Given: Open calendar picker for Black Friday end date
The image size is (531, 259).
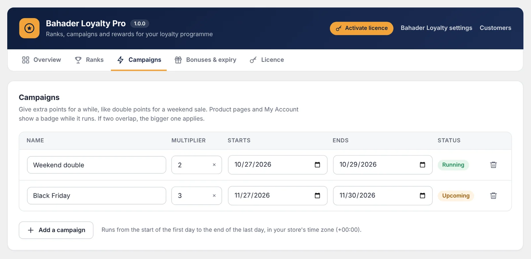Looking at the screenshot, I should pos(422,195).
